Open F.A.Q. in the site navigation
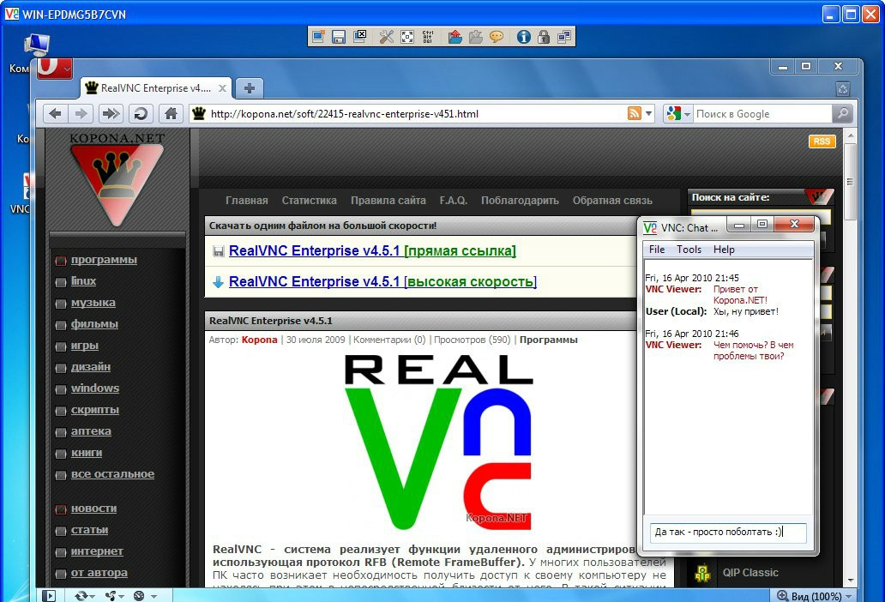Image resolution: width=885 pixels, height=602 pixels. (454, 201)
